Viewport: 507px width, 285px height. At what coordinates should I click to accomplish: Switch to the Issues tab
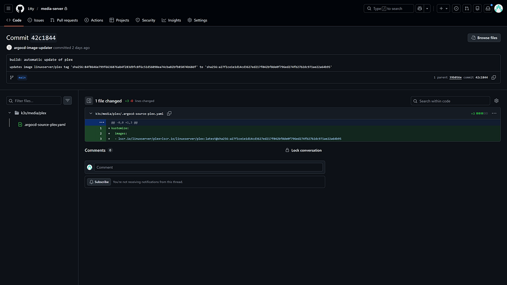tap(36, 20)
